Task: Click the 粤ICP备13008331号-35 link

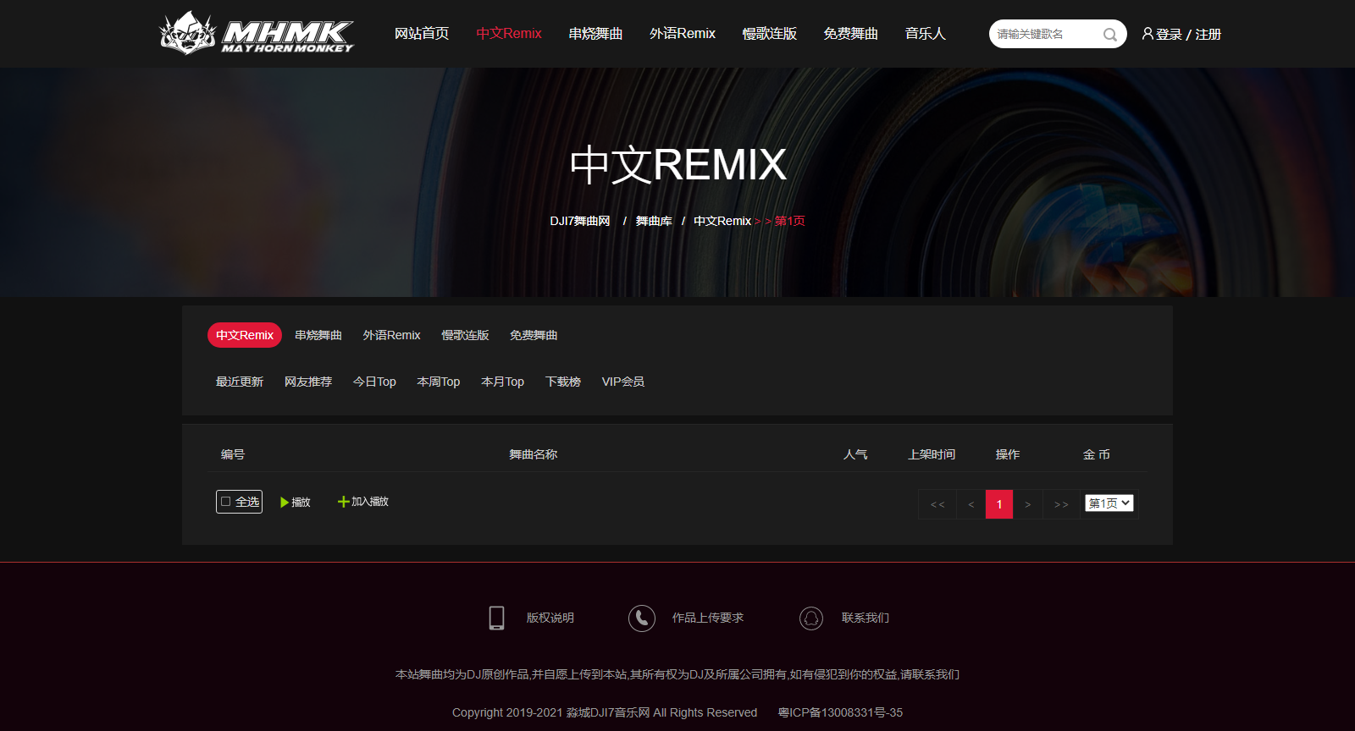Action: 840,712
